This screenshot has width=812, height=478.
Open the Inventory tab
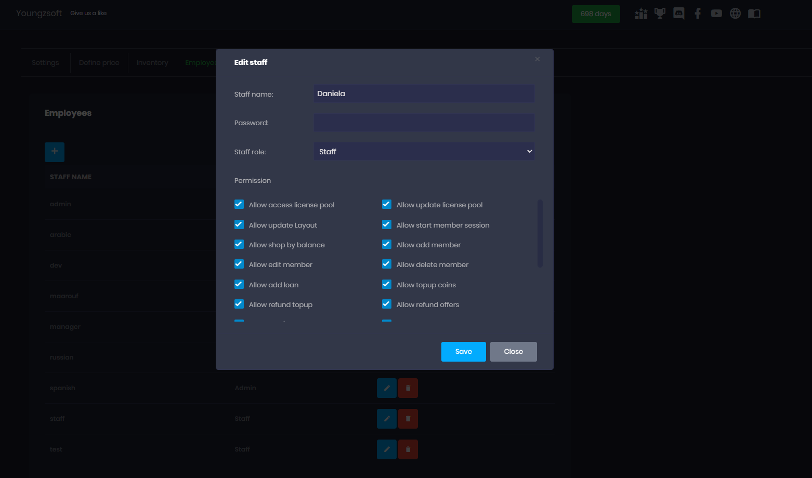pyautogui.click(x=152, y=63)
